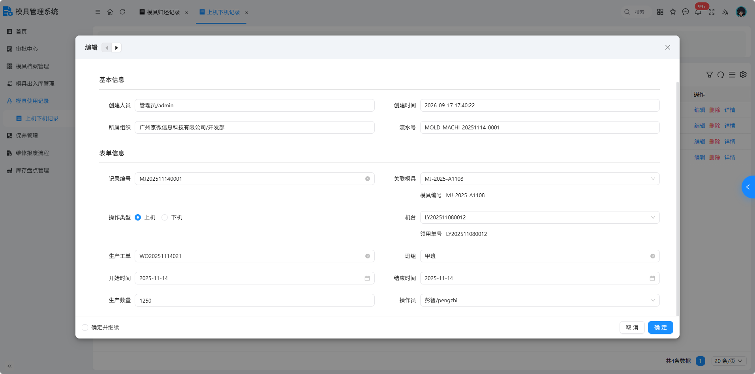Open the 结束时间 calendar icon
Viewport: 755px width, 374px height.
coord(652,278)
